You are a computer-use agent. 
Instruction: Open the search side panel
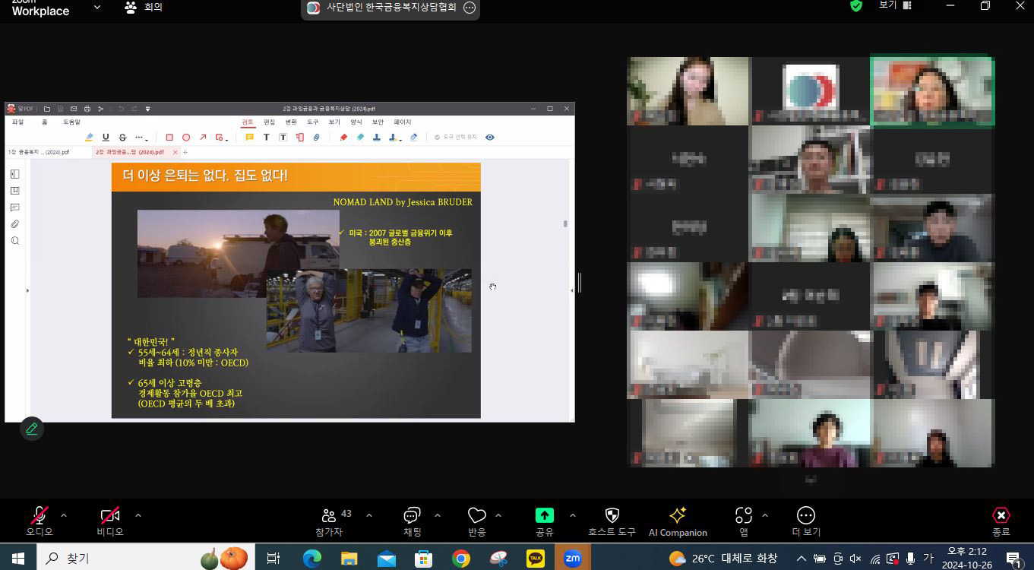(14, 241)
